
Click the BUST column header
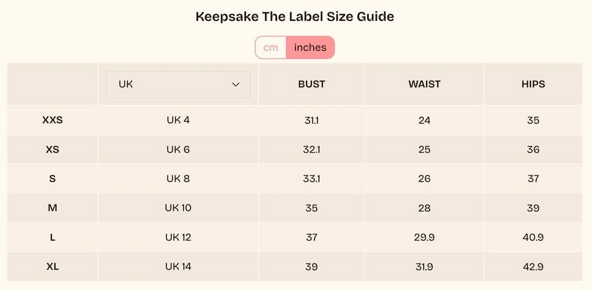point(311,84)
